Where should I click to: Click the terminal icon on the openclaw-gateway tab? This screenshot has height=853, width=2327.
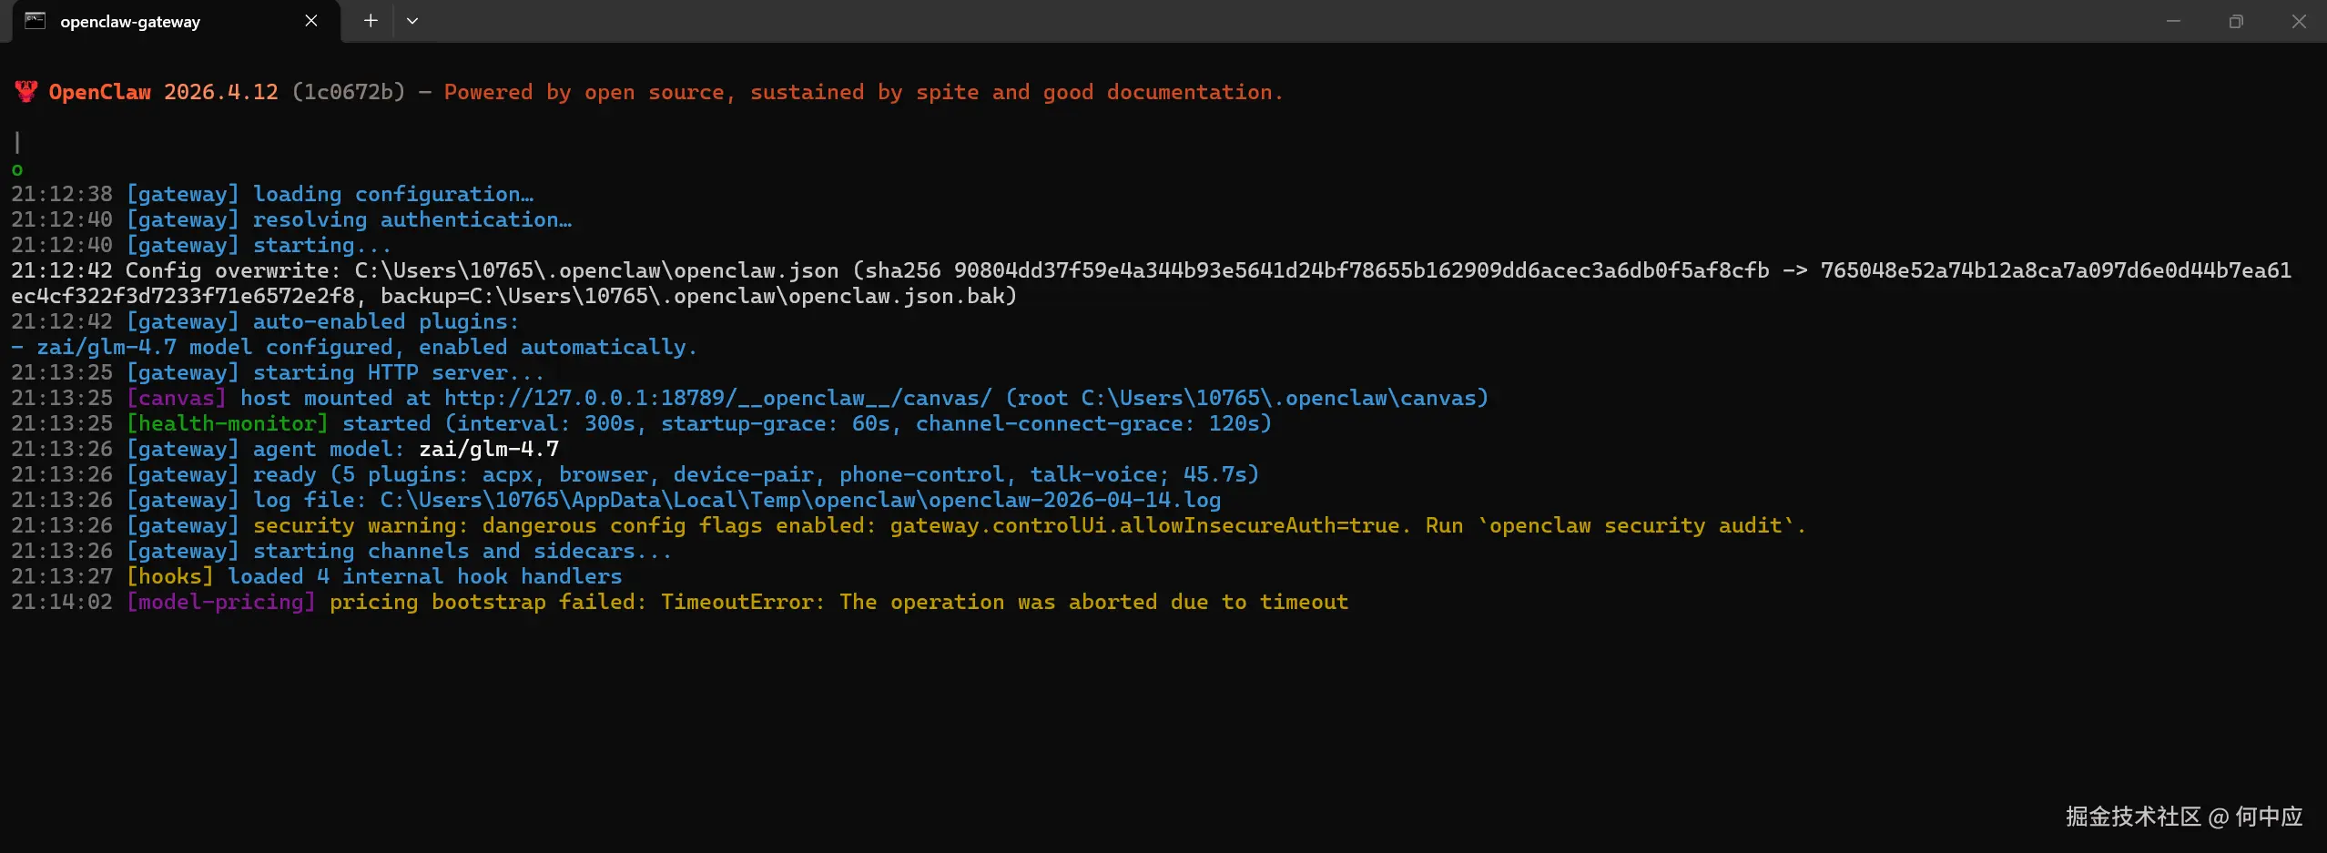(35, 21)
